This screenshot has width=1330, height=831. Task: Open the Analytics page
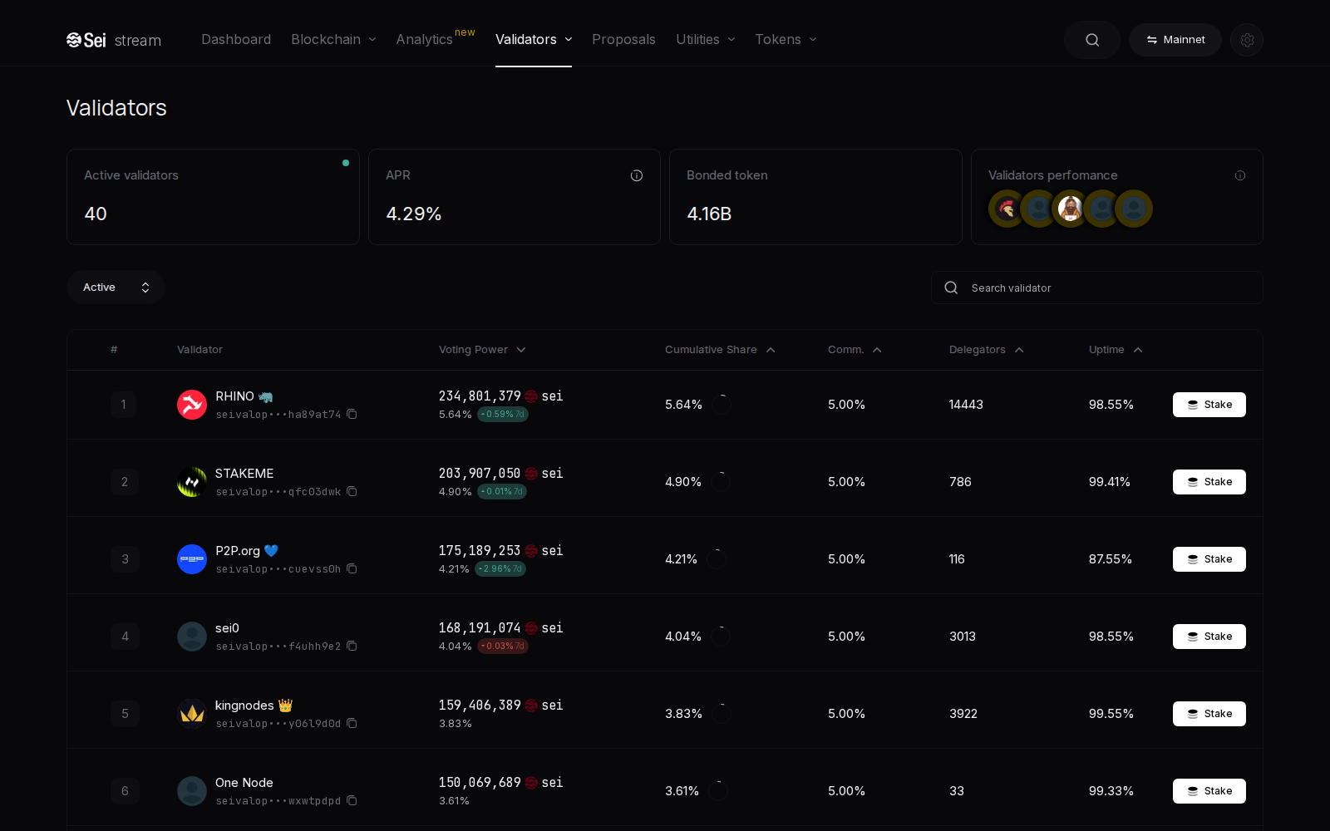tap(425, 40)
